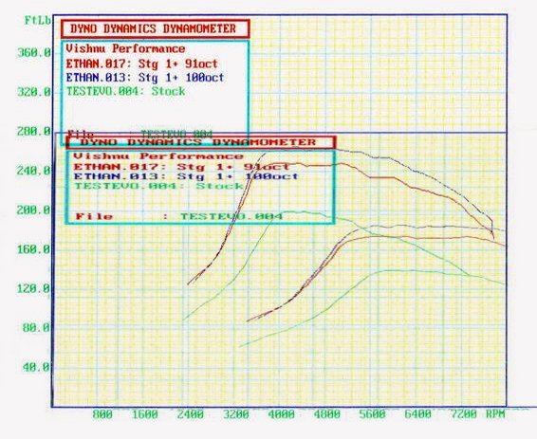Click the 200.0 label on the vertical axis
The height and width of the screenshot is (439, 537).
click(33, 210)
